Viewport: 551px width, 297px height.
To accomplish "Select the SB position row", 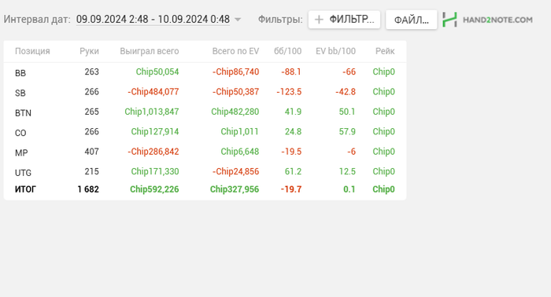I will pyautogui.click(x=205, y=92).
